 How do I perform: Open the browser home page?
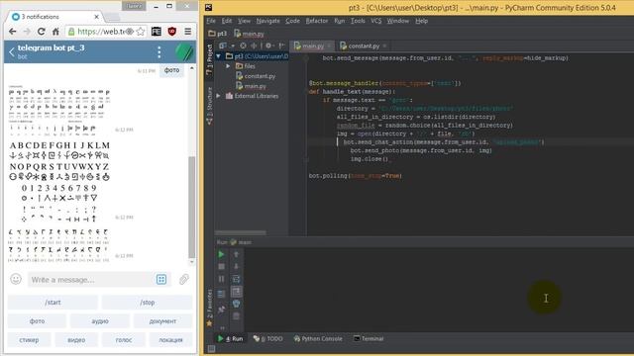pyautogui.click(x=55, y=32)
